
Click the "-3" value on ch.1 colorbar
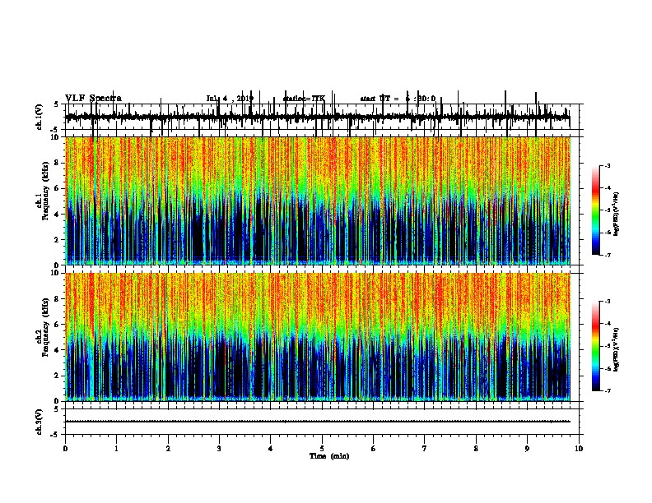point(607,165)
